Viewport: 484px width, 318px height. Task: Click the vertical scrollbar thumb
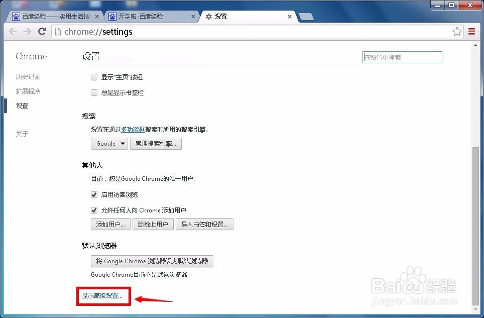point(475,226)
